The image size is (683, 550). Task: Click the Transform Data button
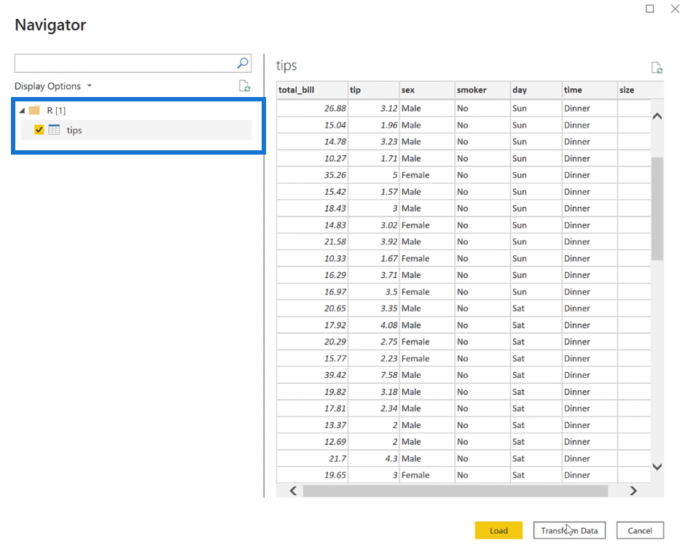click(569, 530)
